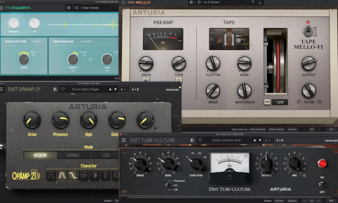Open the Efx Fragments preset library browser
This screenshot has width=338, height=203.
point(69,8)
